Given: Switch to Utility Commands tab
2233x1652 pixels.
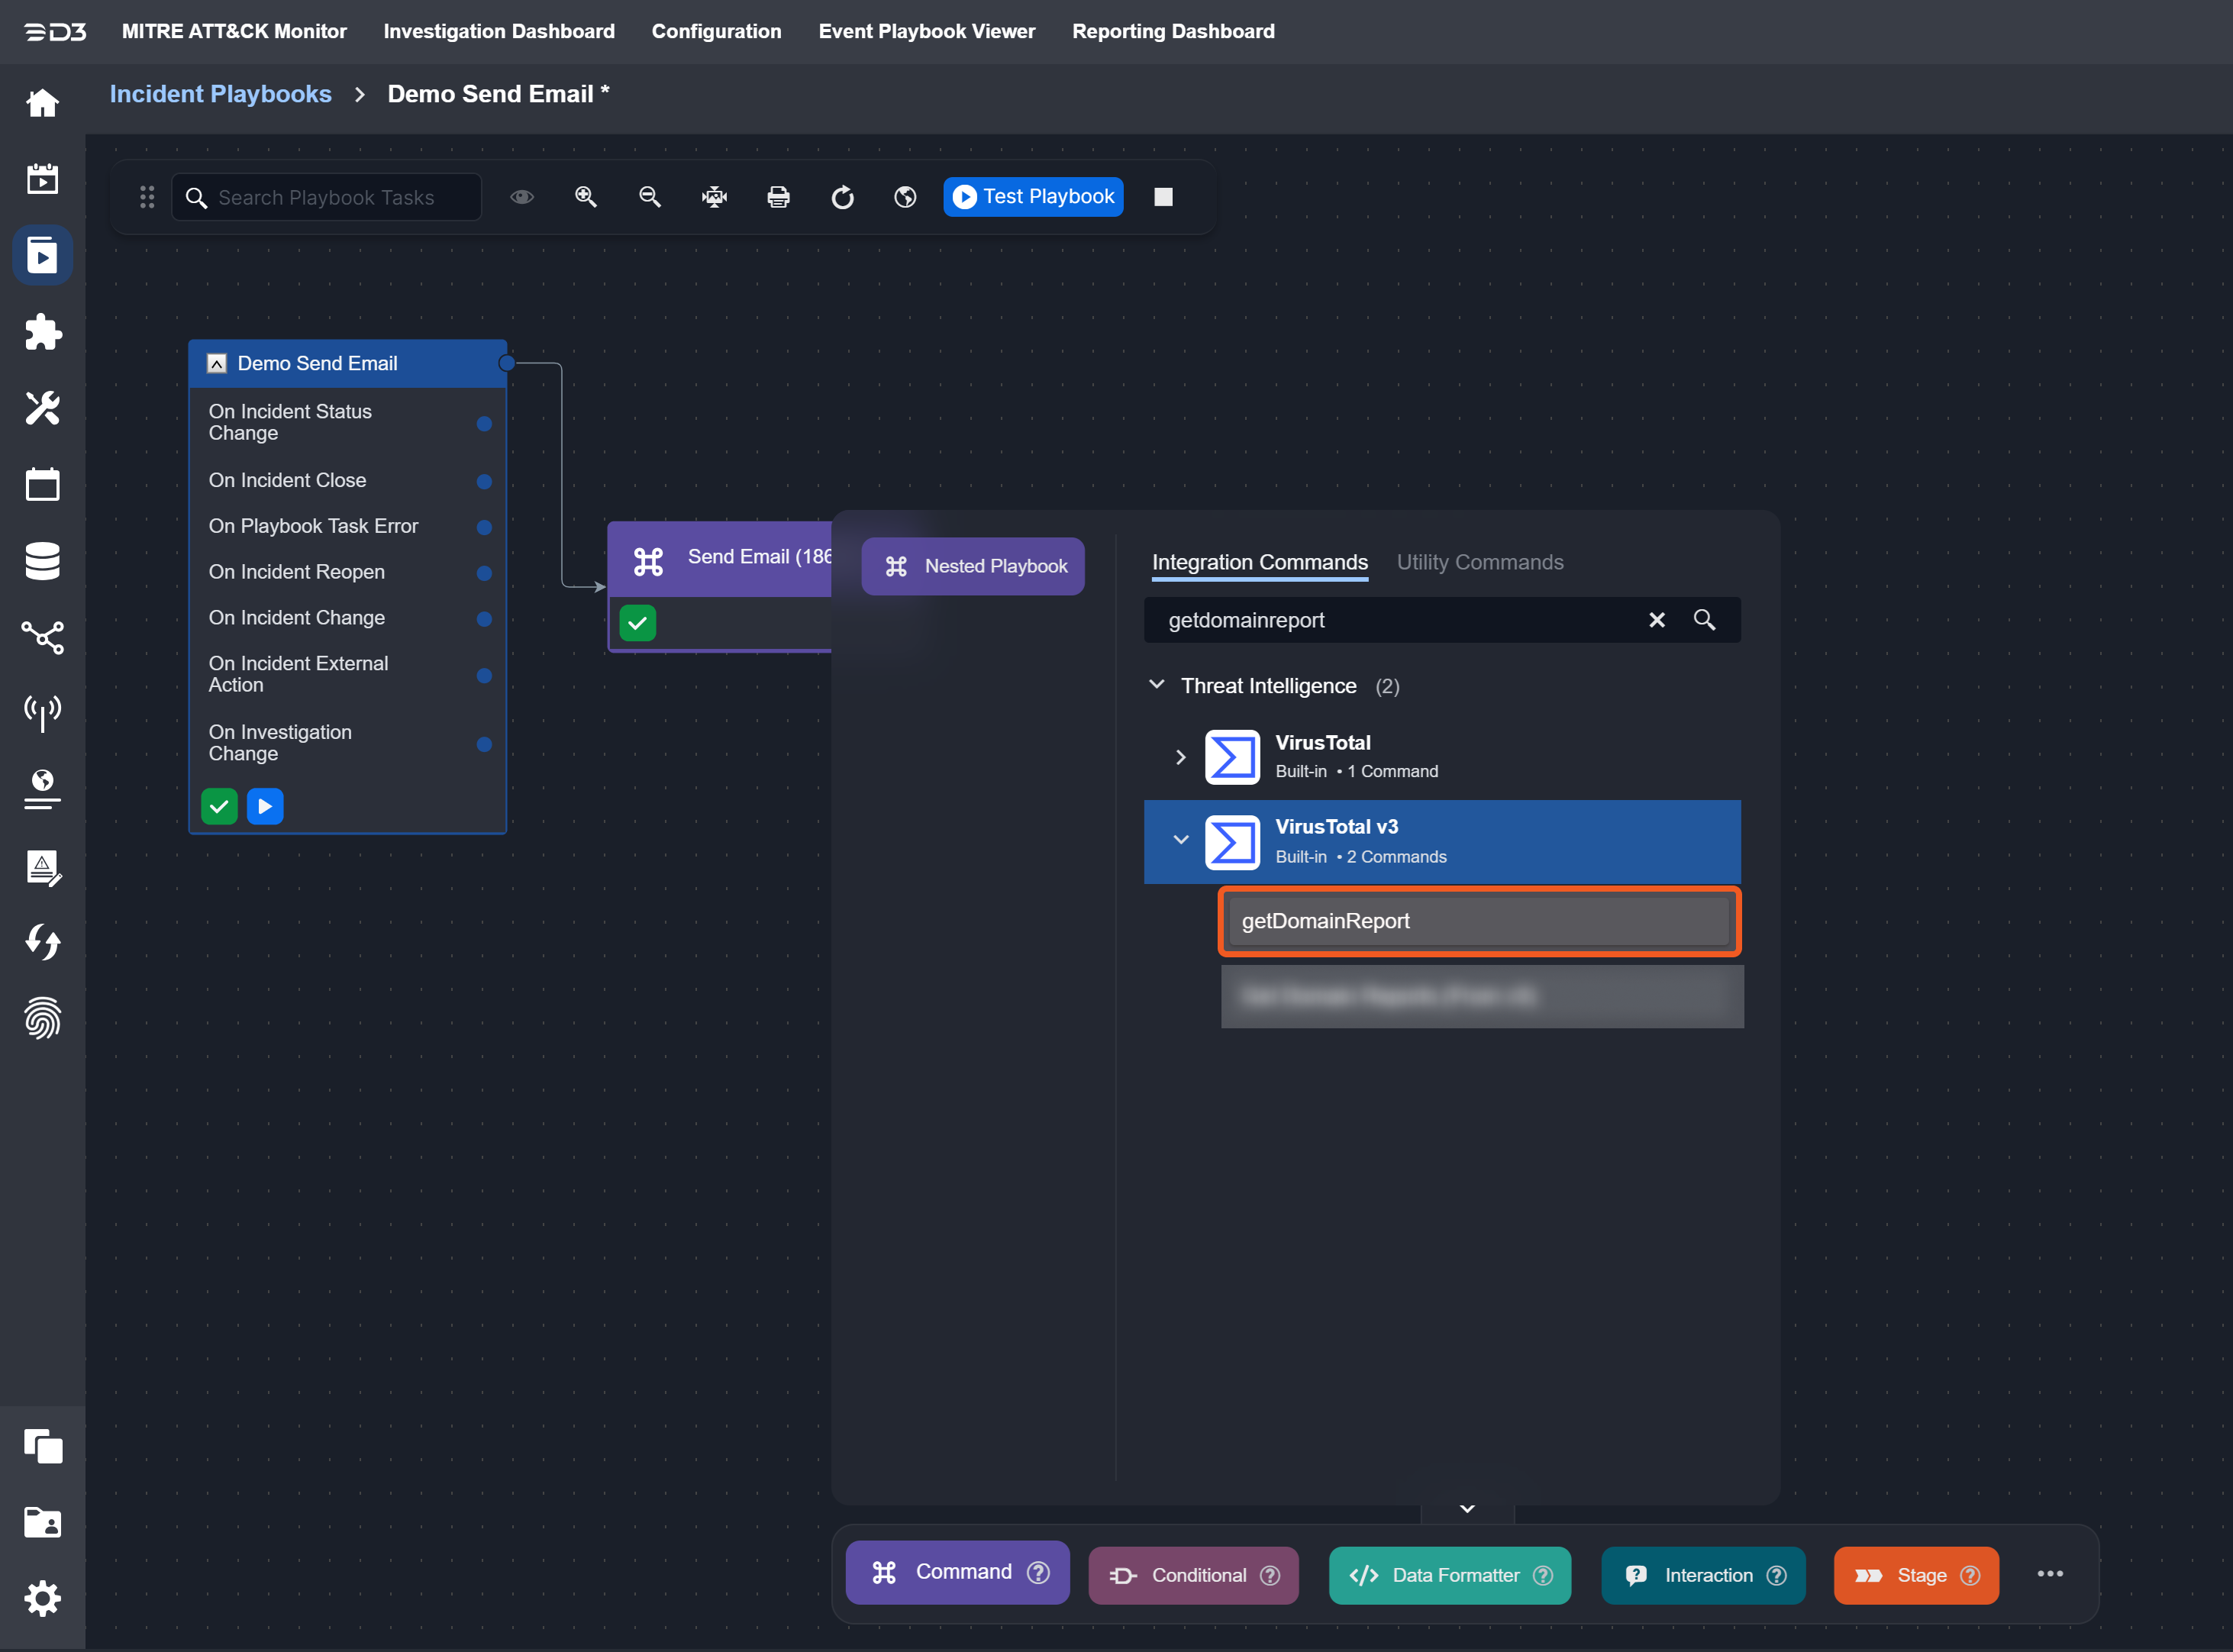Looking at the screenshot, I should (x=1479, y=562).
